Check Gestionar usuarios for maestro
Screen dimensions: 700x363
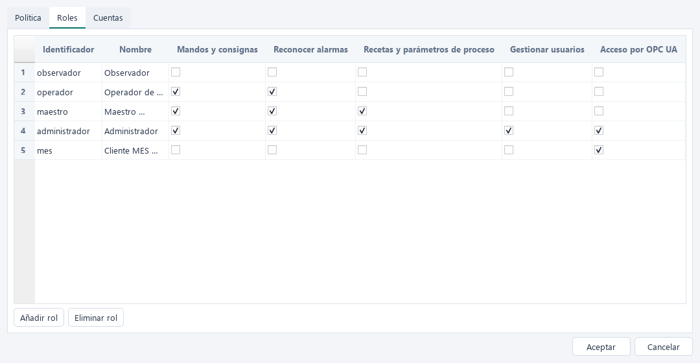click(509, 111)
